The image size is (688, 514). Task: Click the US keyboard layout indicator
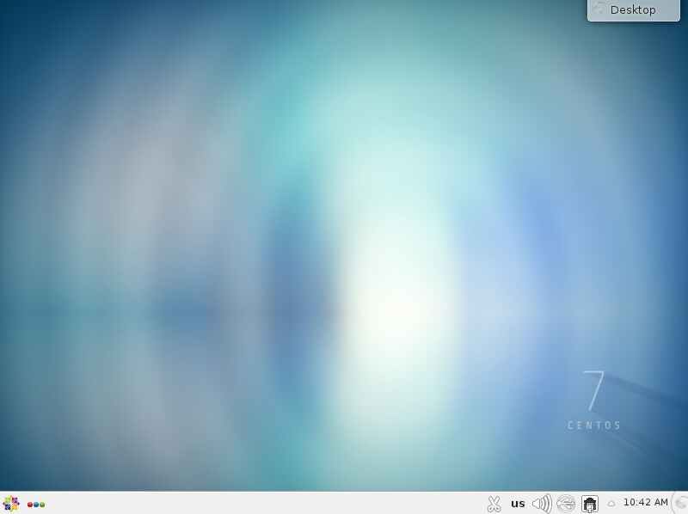(x=518, y=504)
